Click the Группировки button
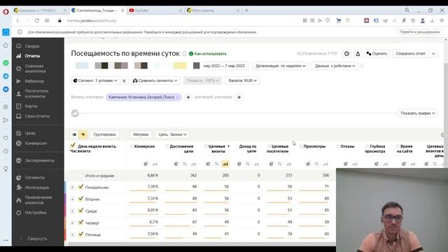Image resolution: width=448 pixels, height=252 pixels. pos(104,134)
